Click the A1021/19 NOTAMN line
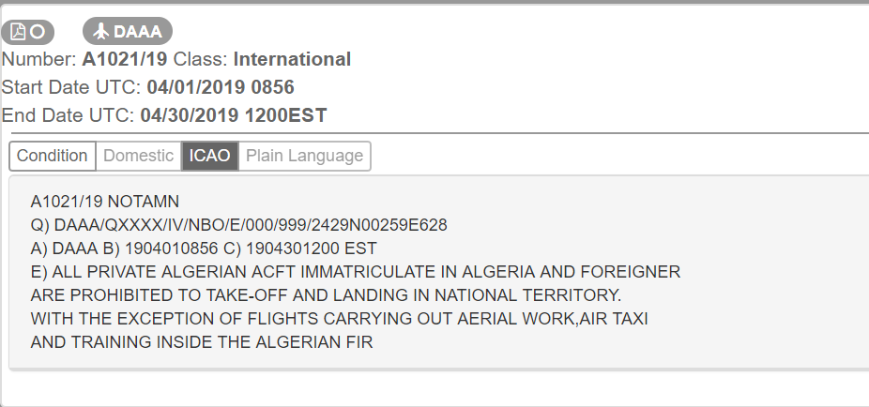The width and height of the screenshot is (869, 407). coord(105,202)
